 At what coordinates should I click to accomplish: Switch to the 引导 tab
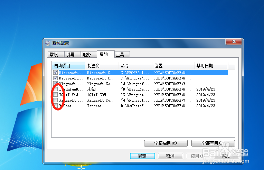click(73, 55)
